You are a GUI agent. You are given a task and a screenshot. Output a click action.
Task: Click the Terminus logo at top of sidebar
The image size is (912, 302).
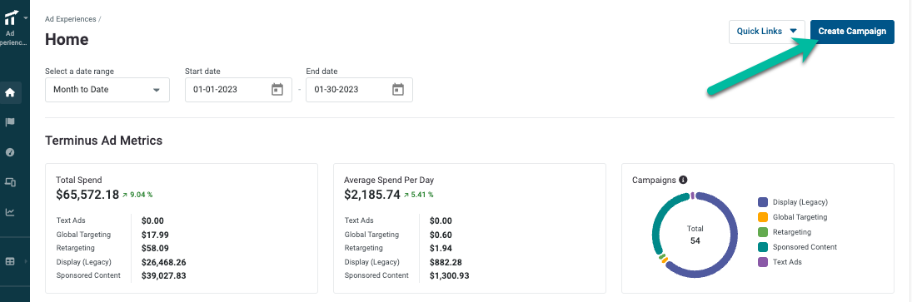click(11, 17)
